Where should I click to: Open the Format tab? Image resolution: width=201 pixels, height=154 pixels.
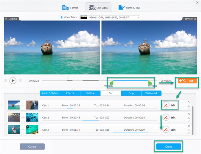[70, 8]
